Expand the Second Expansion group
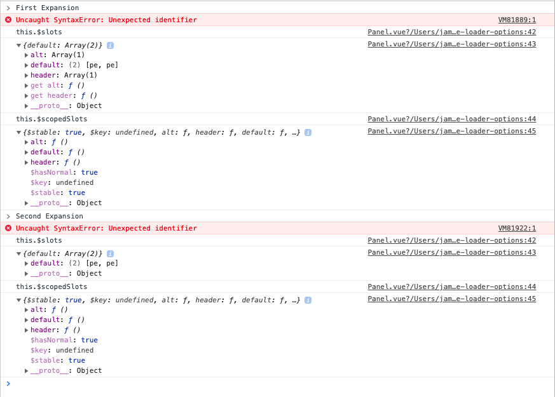 8,216
